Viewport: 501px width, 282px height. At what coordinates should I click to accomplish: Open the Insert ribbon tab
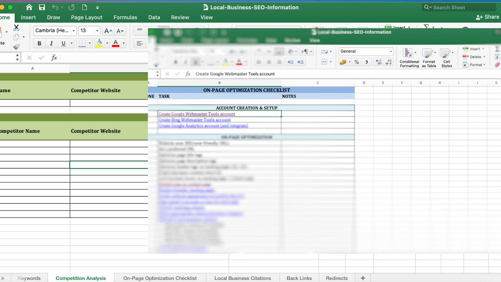coord(28,18)
